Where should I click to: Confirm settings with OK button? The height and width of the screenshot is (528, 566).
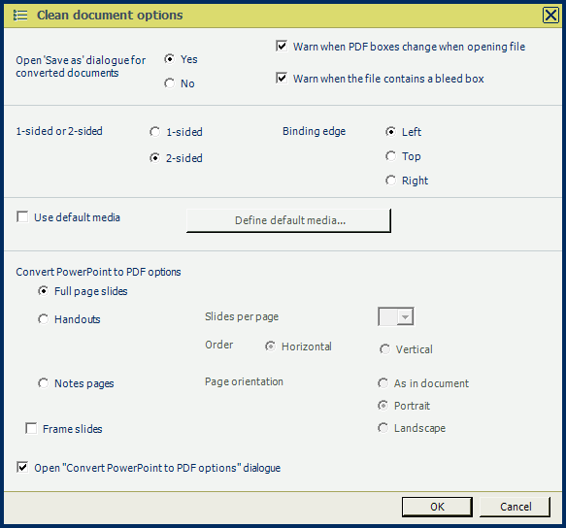(x=437, y=507)
